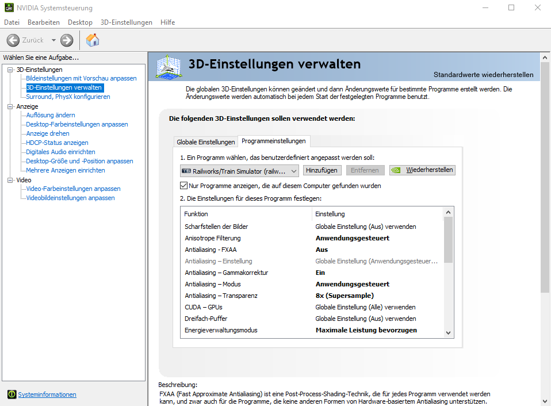
Task: Open the 3D-Einstellungen menu
Action: click(x=126, y=22)
